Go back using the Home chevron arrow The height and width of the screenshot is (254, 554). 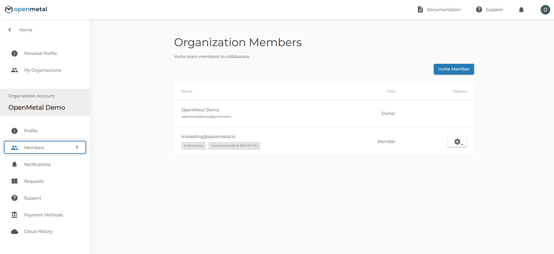10,30
